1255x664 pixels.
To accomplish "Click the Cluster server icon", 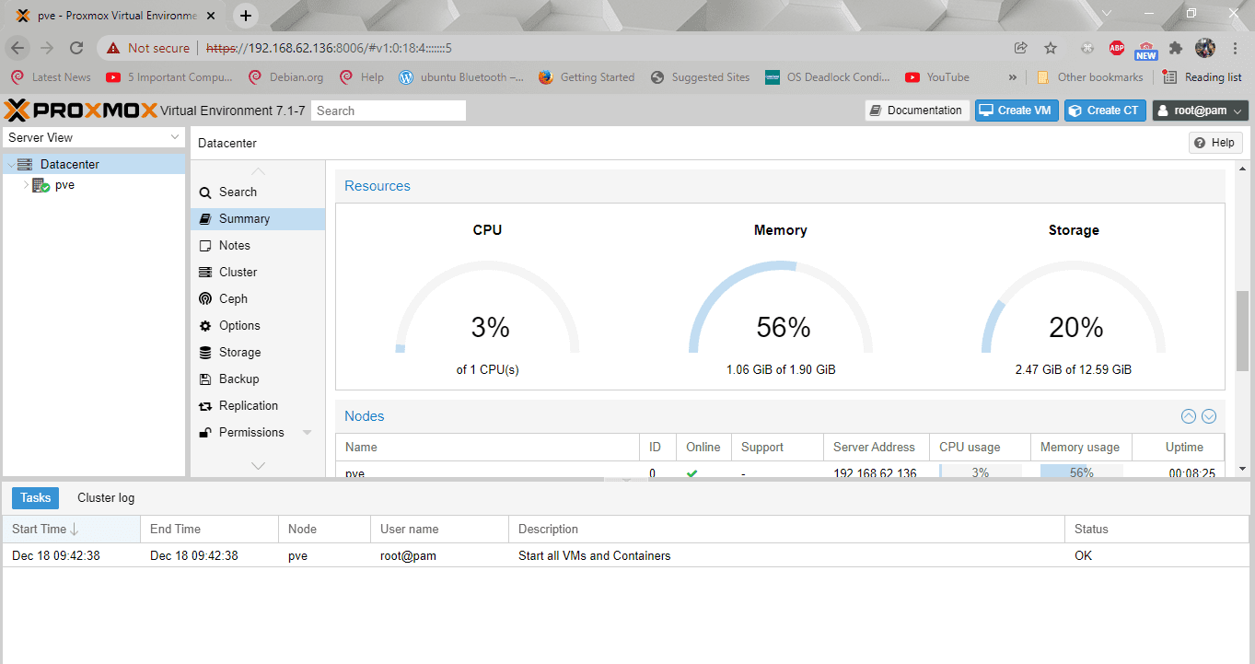I will point(205,272).
